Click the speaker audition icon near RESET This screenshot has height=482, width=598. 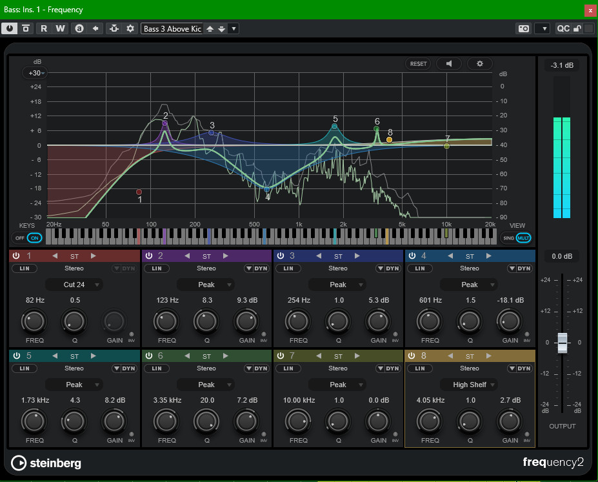449,64
